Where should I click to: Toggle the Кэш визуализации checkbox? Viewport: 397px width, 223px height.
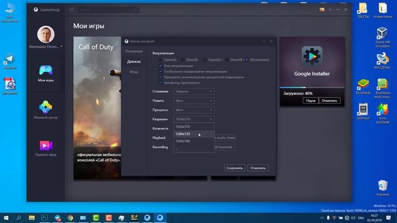coord(160,66)
